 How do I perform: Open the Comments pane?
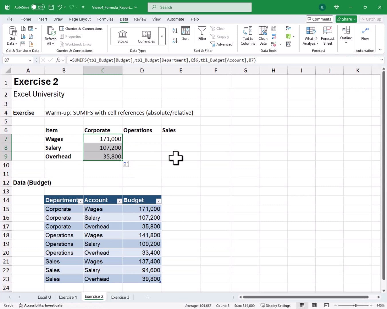319,19
